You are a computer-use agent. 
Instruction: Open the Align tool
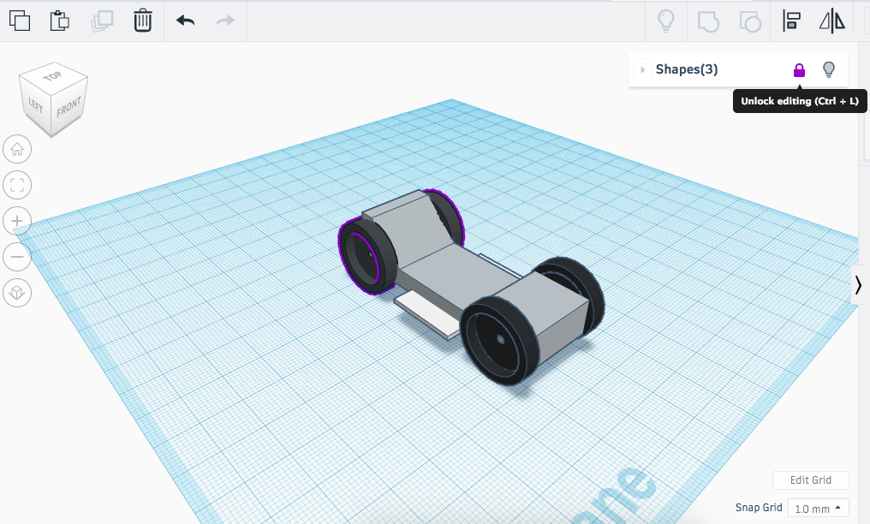point(791,21)
